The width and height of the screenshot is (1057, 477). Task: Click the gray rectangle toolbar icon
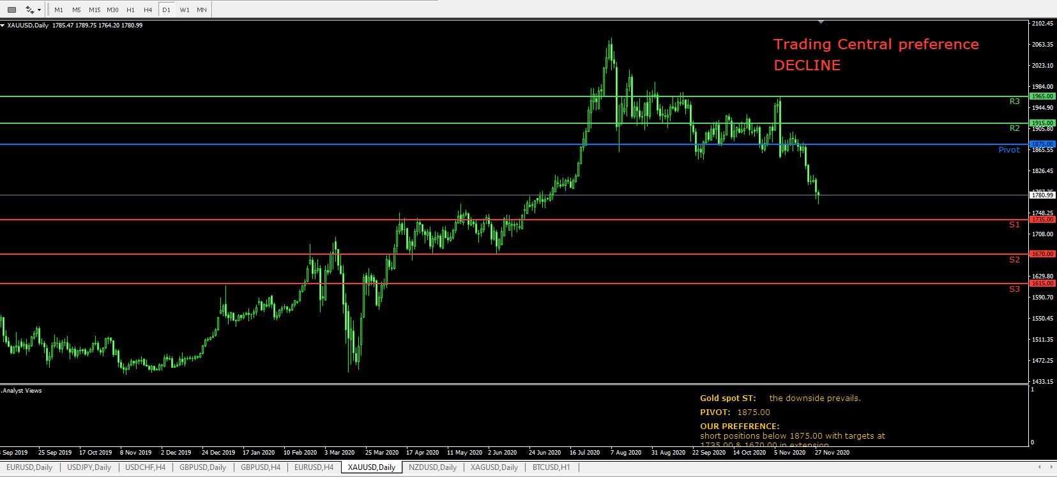tap(11, 10)
